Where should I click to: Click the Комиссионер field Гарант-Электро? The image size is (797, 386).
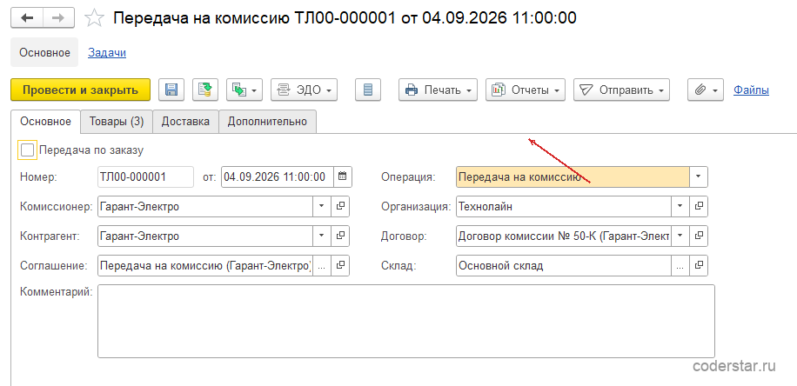tap(205, 207)
